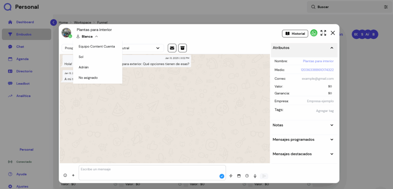The image size is (393, 189).
Task: Click the green WhatsApp icon
Action: 314,33
